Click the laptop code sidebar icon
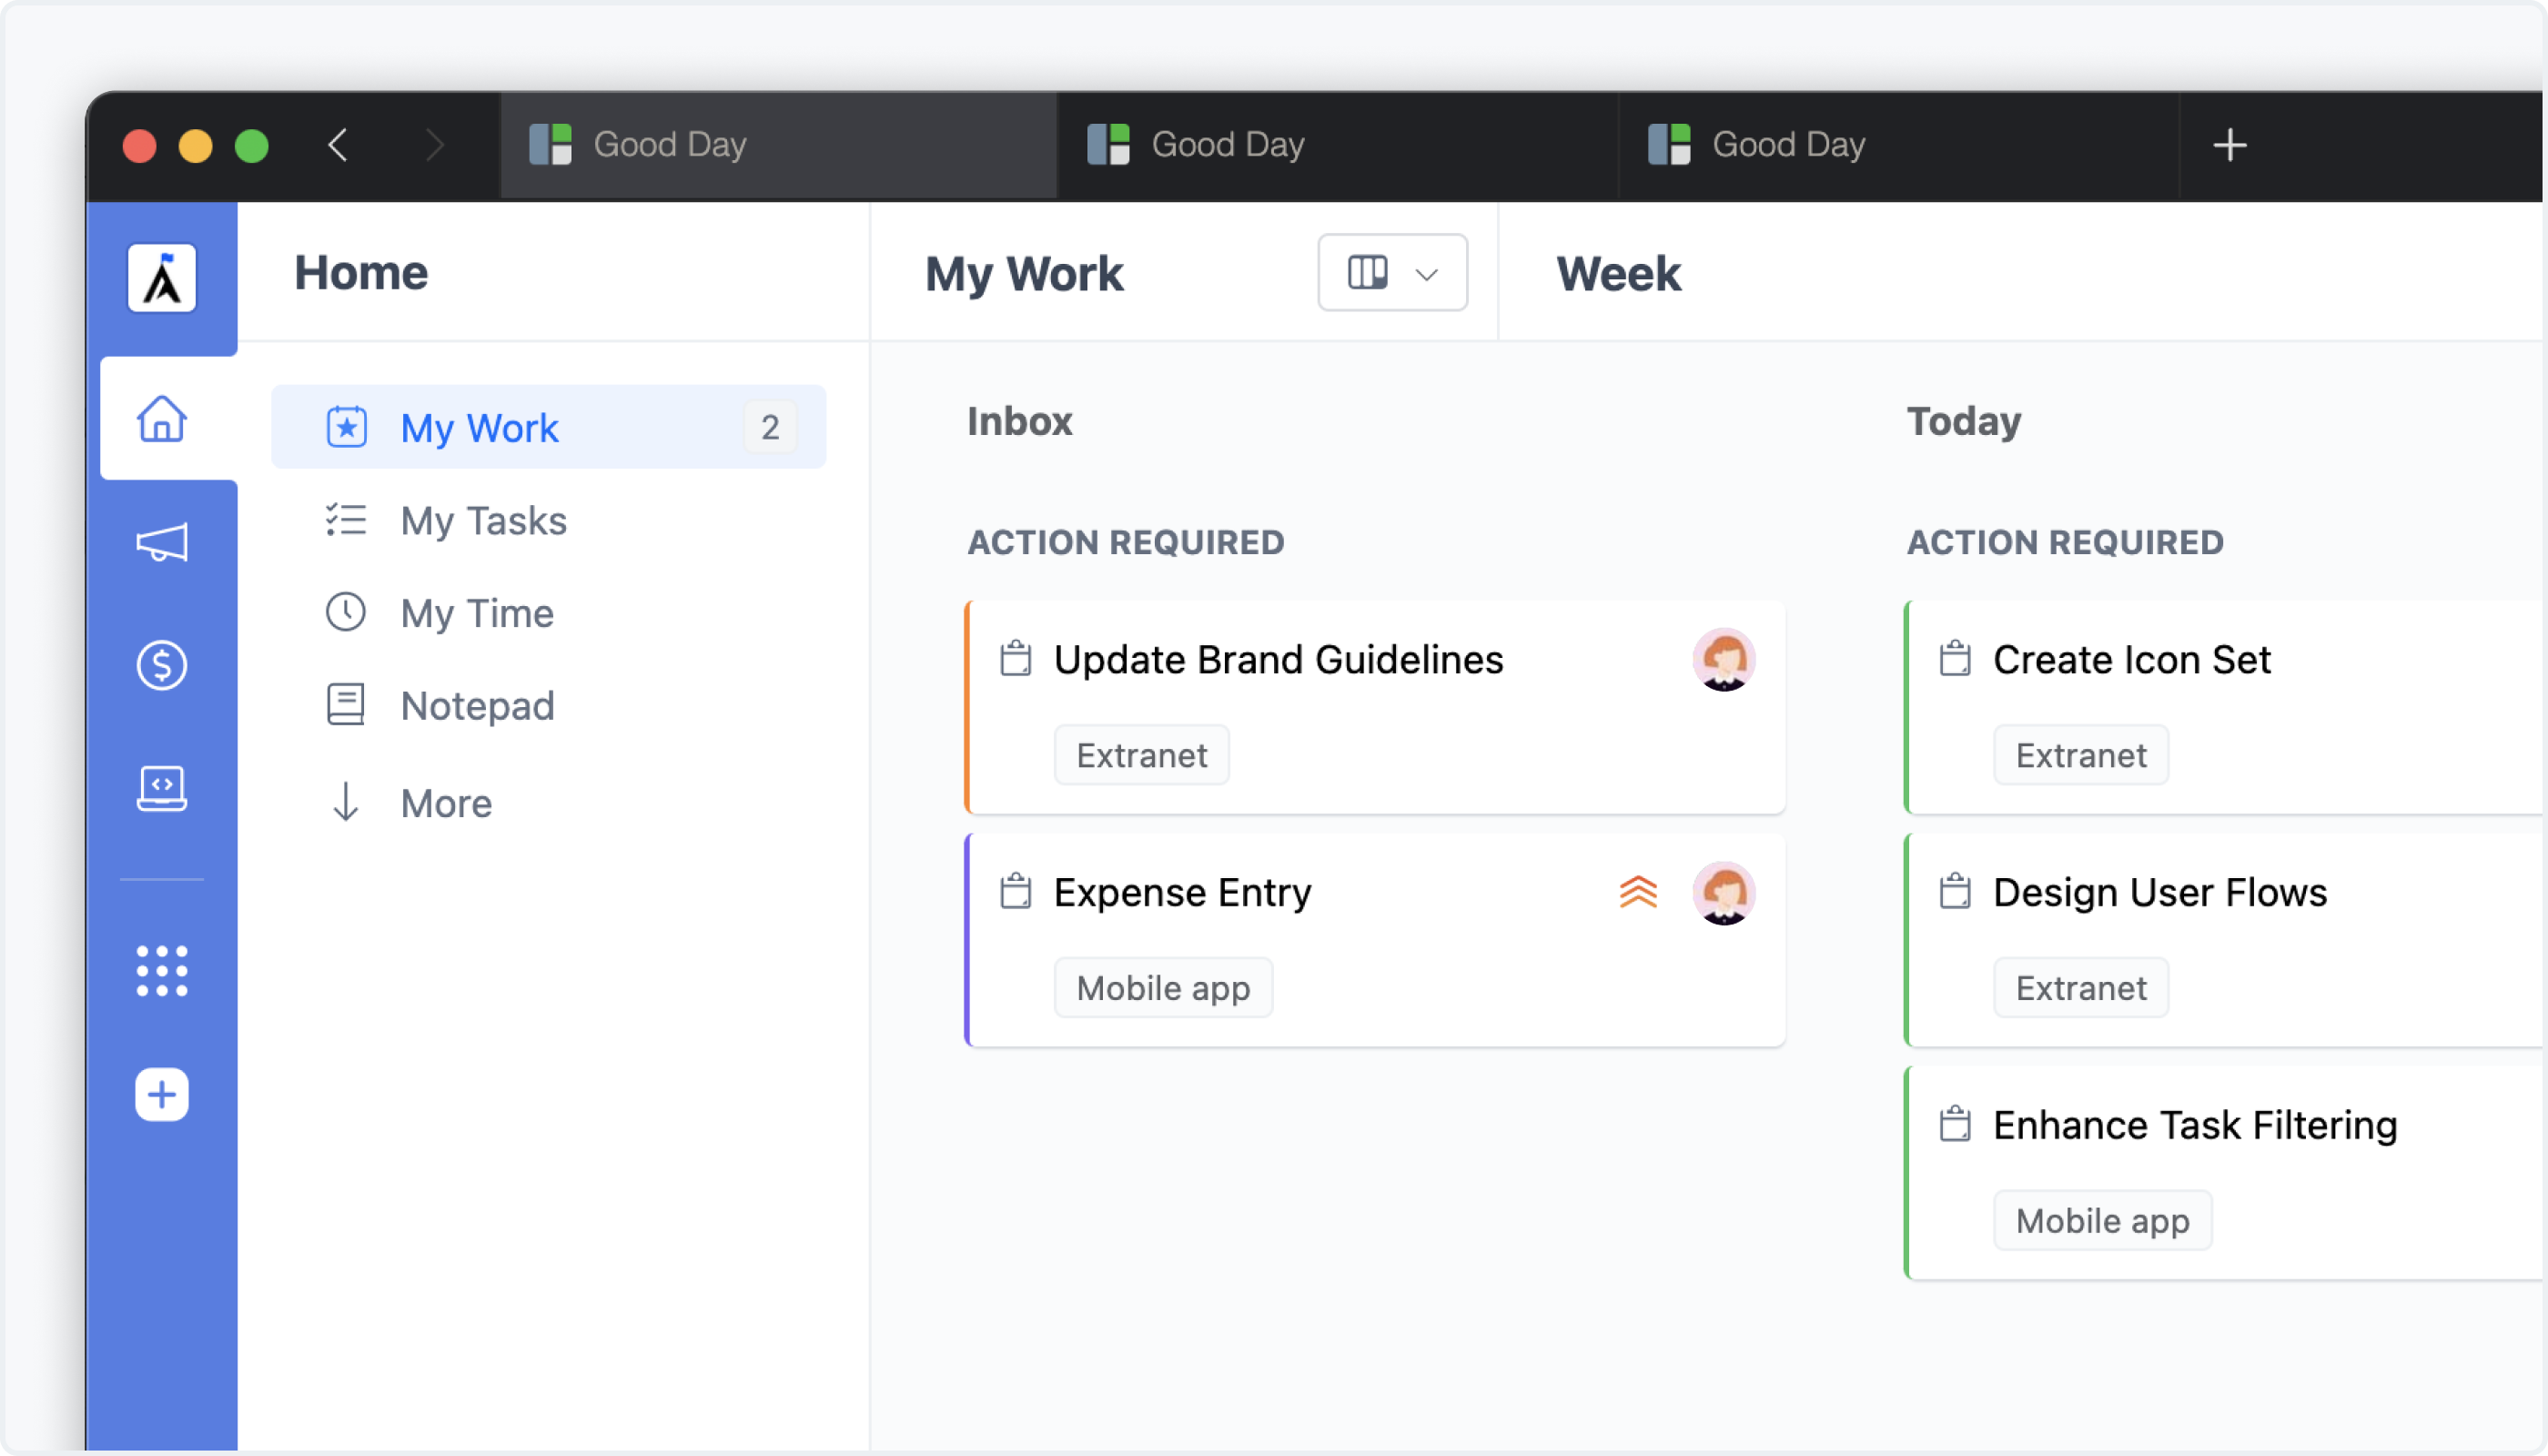 point(161,788)
